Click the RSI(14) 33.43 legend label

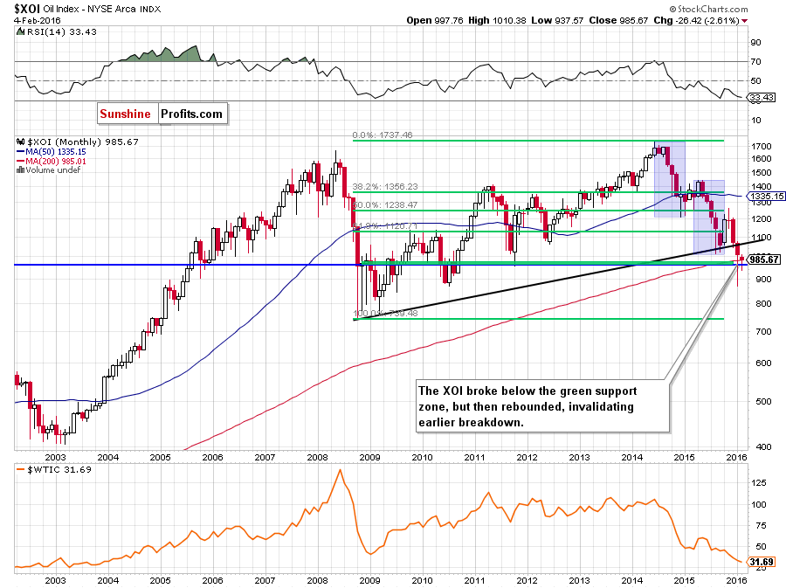[x=61, y=31]
